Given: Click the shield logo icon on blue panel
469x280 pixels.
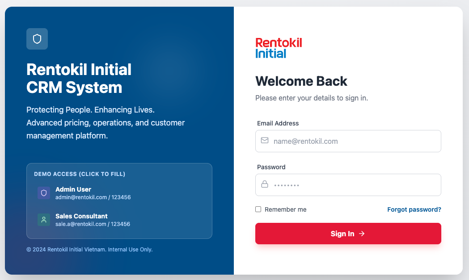Looking at the screenshot, I should pyautogui.click(x=37, y=39).
